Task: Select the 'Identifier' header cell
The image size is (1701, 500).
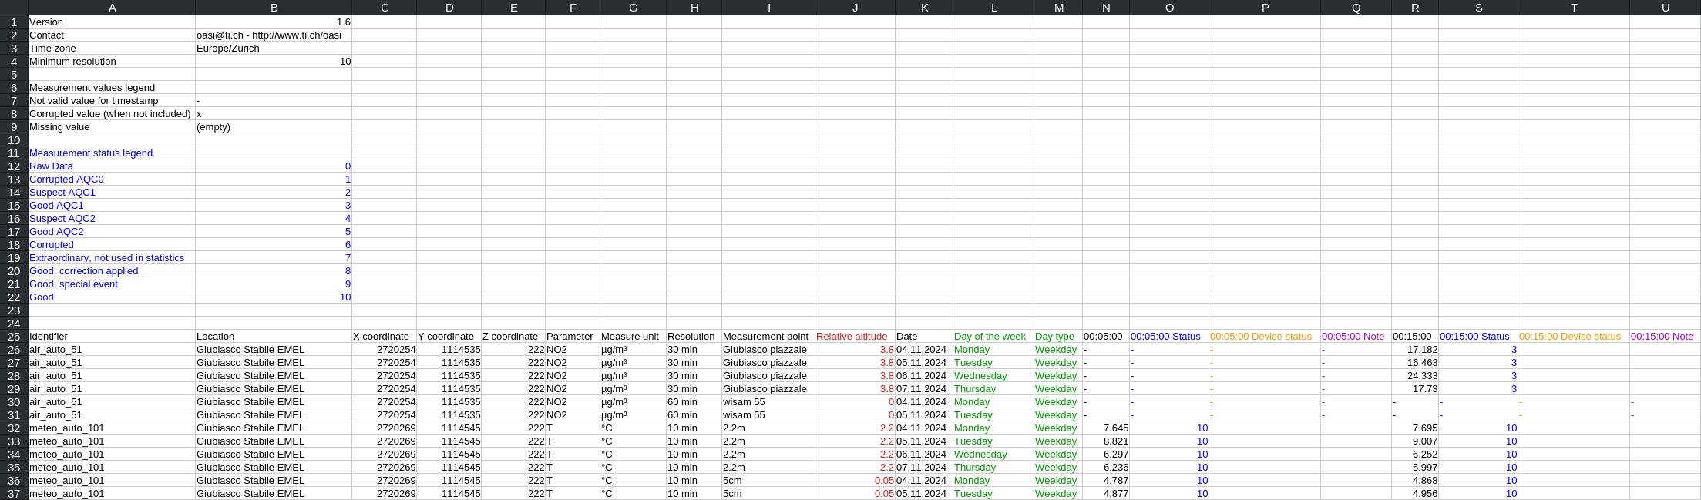Action: pyautogui.click(x=111, y=337)
